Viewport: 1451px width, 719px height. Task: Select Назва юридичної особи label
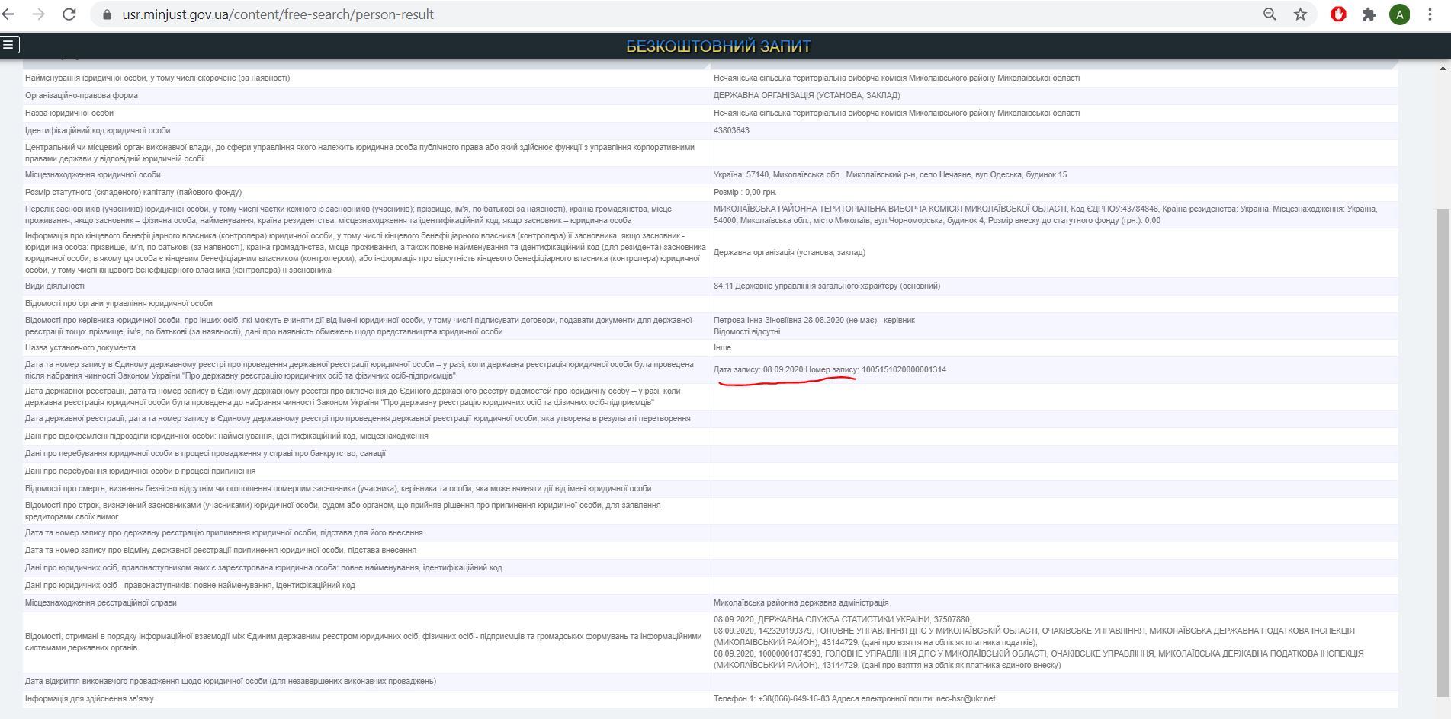click(x=69, y=113)
